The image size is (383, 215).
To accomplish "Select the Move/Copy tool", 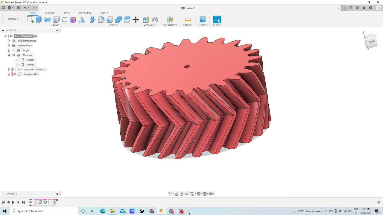I will click(x=136, y=20).
